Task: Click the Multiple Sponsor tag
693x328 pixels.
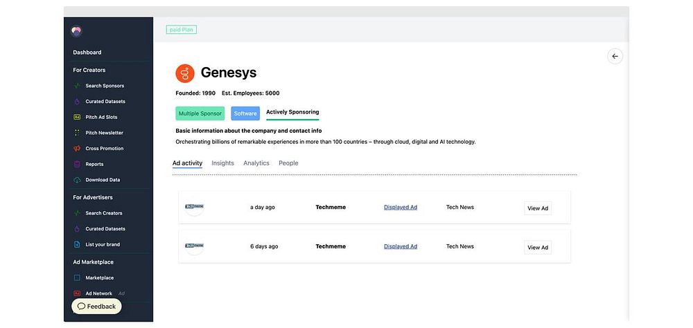Action: (x=200, y=113)
